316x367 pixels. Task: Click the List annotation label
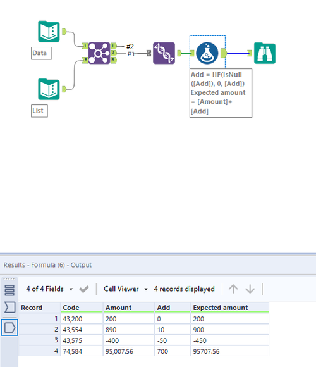pyautogui.click(x=39, y=111)
